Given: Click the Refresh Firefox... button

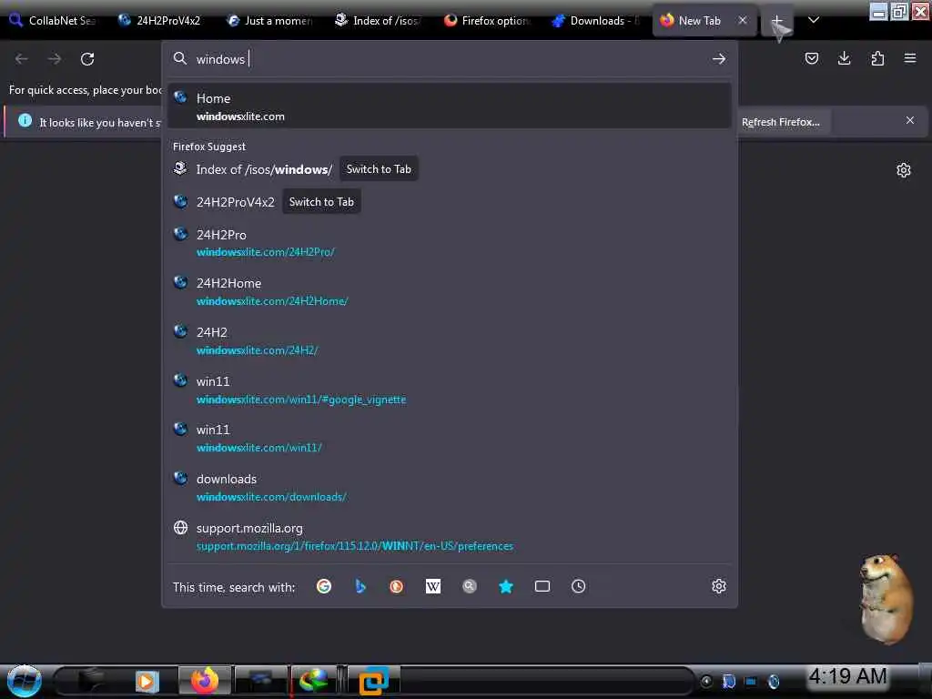Looking at the screenshot, I should [780, 122].
